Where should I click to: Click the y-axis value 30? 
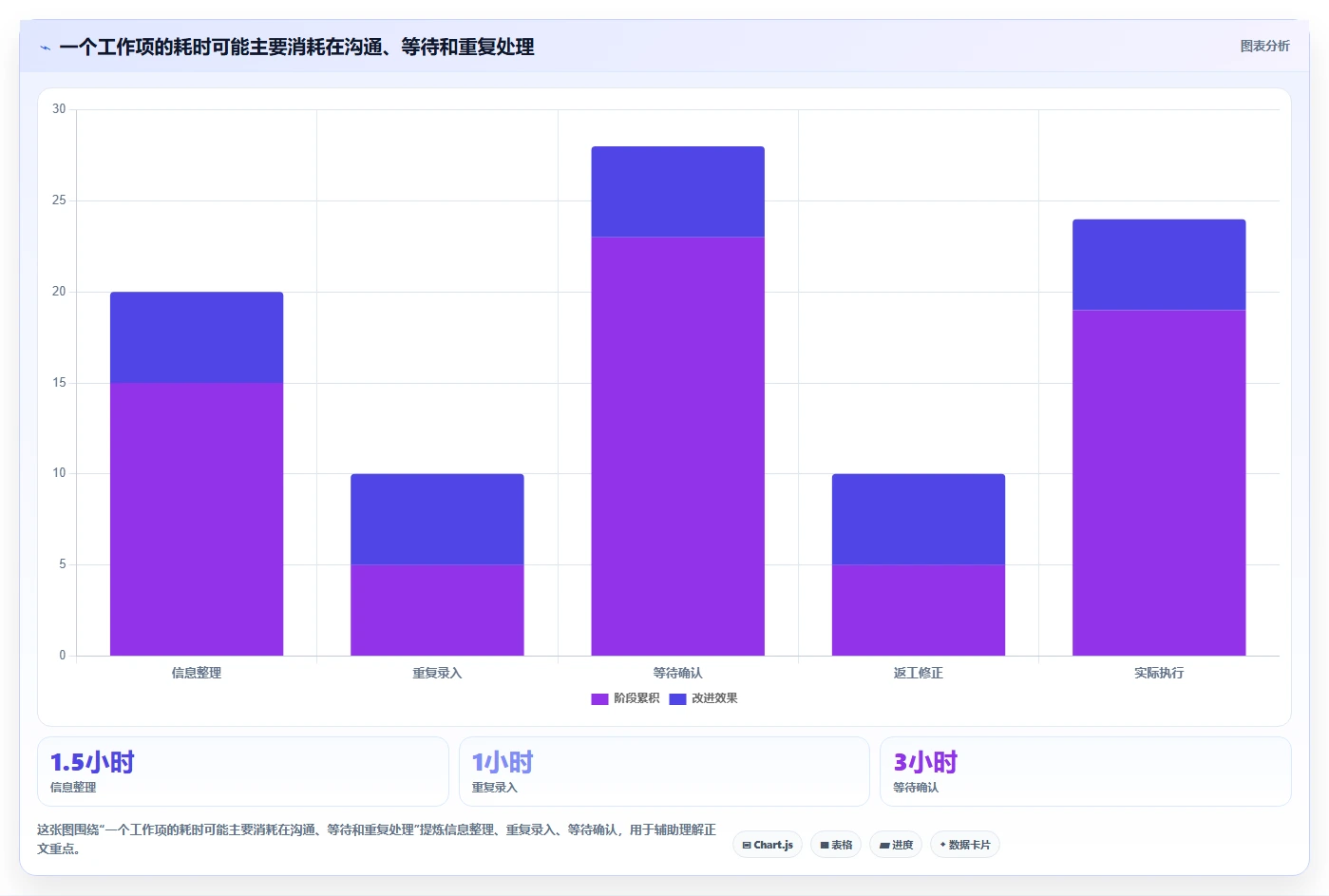[59, 109]
